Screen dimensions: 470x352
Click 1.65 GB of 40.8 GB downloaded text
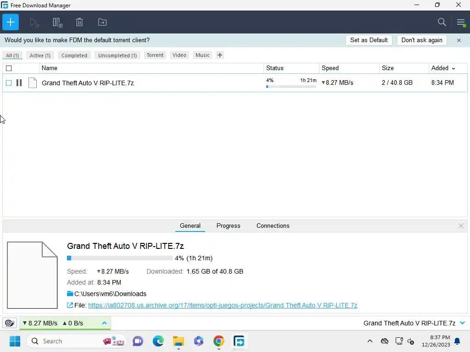coord(215,271)
